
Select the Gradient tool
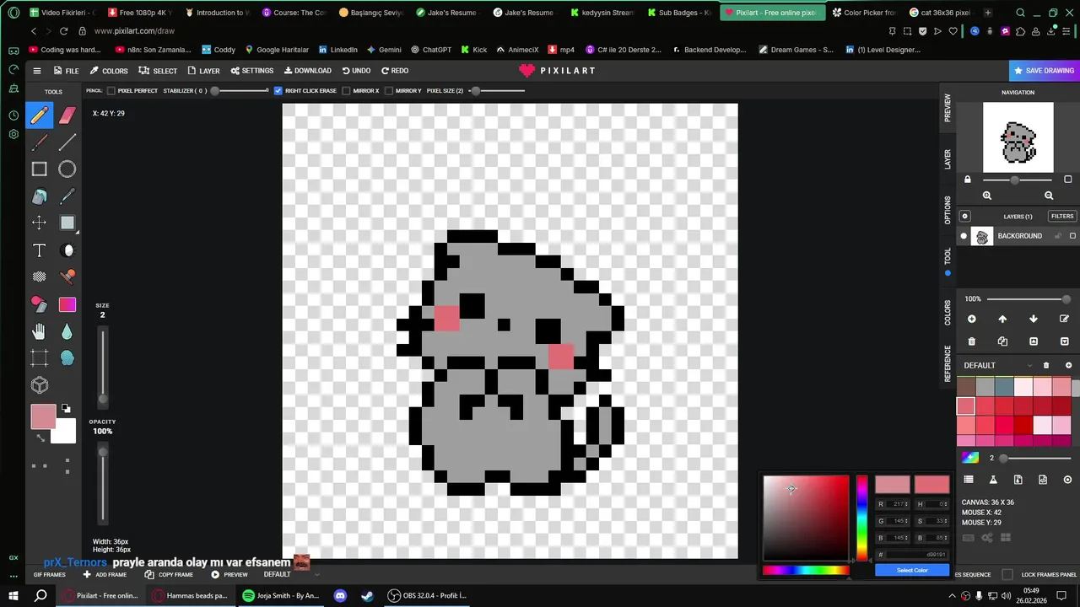tap(67, 304)
